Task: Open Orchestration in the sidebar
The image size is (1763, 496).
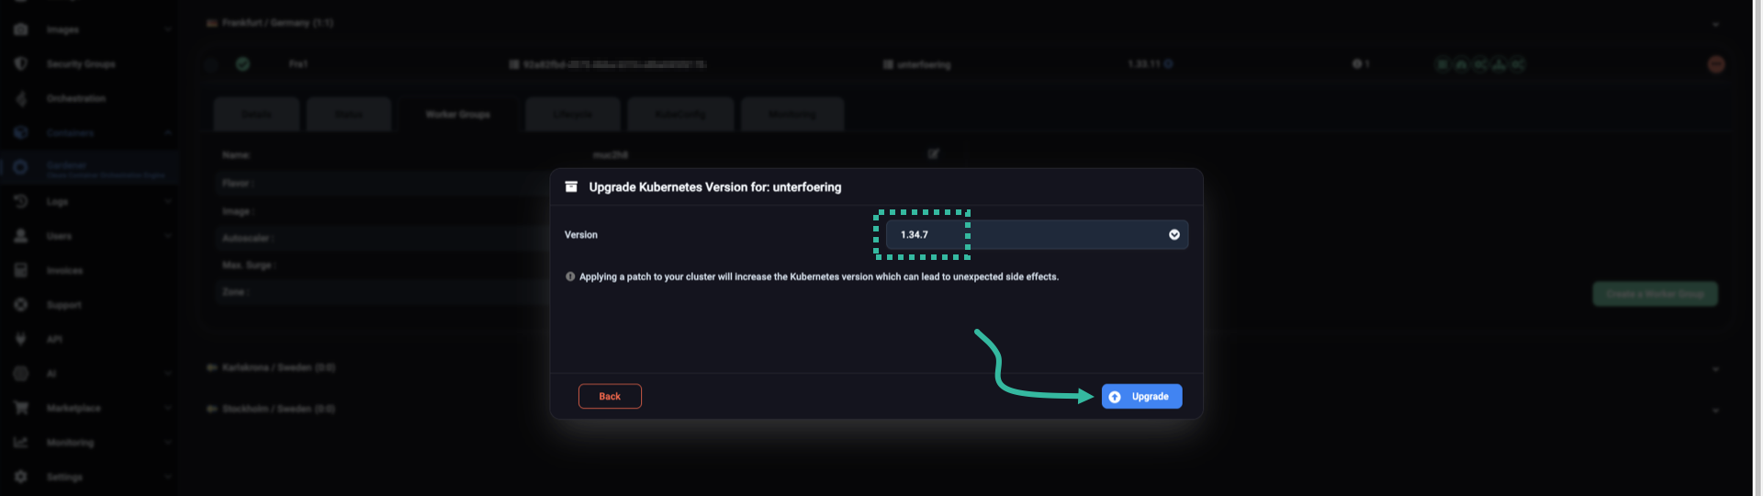Action: click(x=76, y=98)
